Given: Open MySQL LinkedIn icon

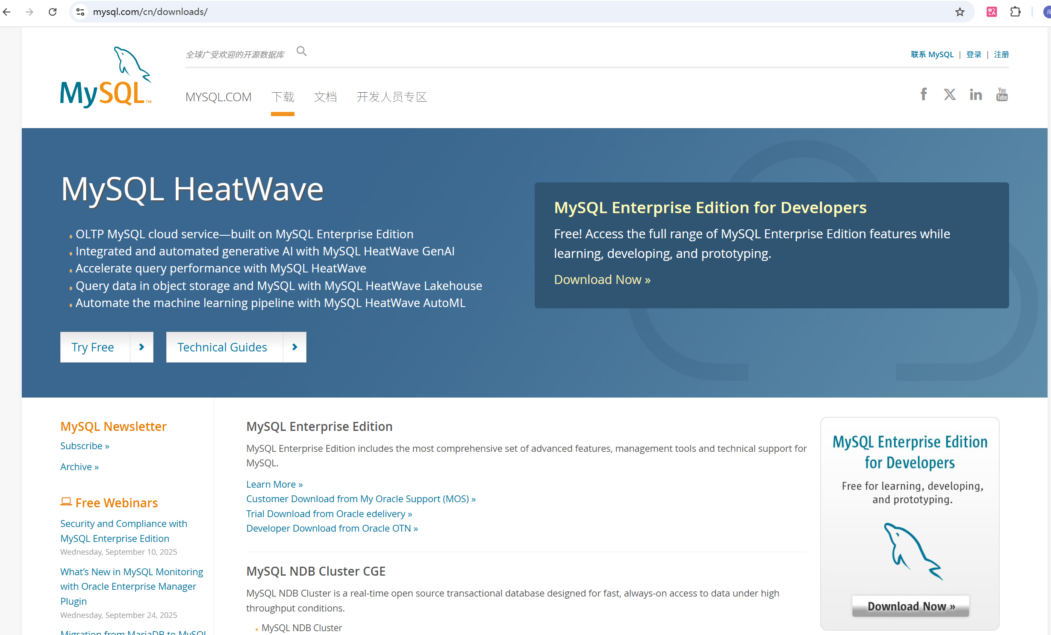Looking at the screenshot, I should point(976,94).
